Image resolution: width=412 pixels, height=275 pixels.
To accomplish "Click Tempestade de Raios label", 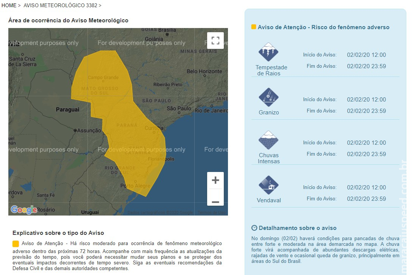I will point(271,70).
